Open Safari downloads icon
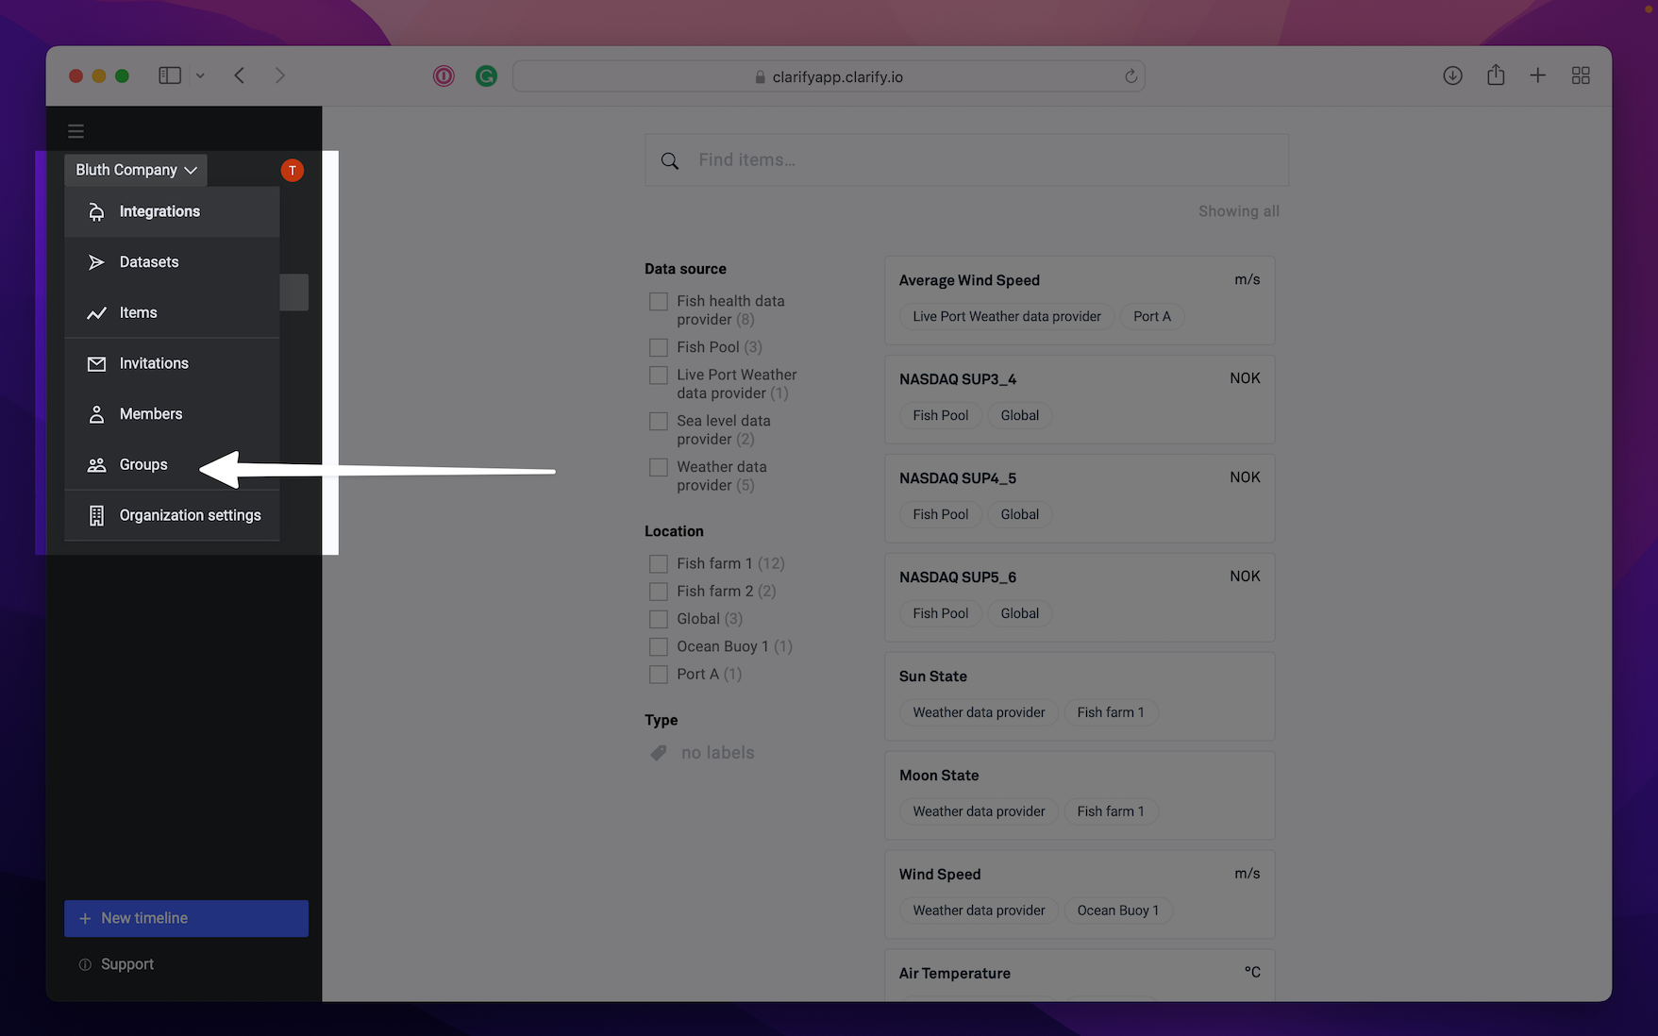This screenshot has width=1658, height=1036. (1452, 75)
